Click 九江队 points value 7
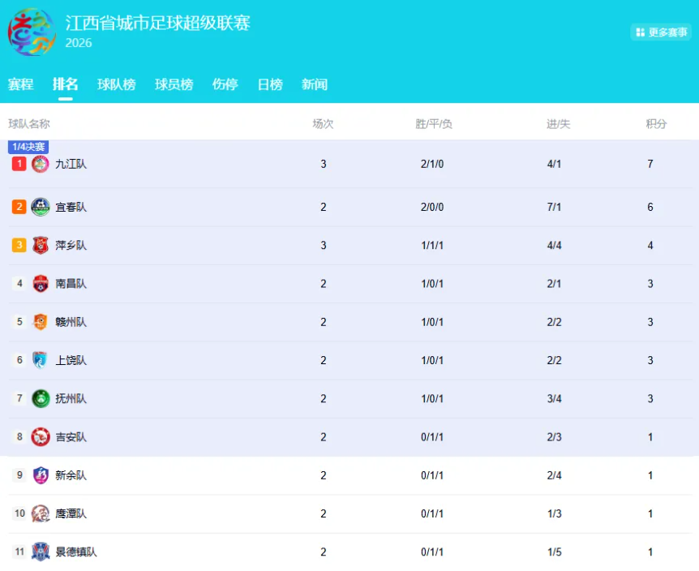Screen dimensions: 699x571 tap(650, 164)
